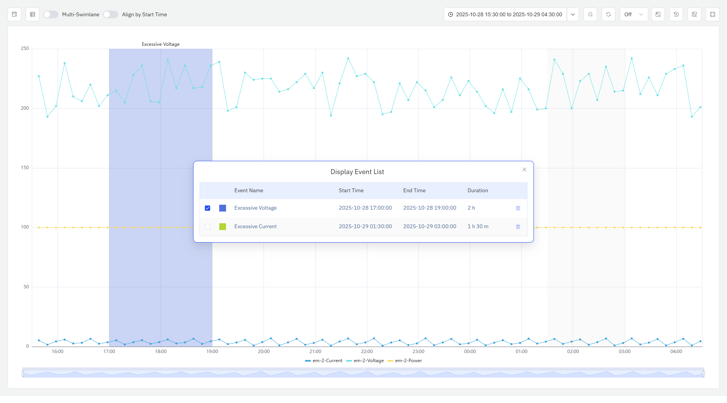This screenshot has height=403, width=727.
Task: Enable the Multi-Swimlane toggle
Action: point(51,14)
